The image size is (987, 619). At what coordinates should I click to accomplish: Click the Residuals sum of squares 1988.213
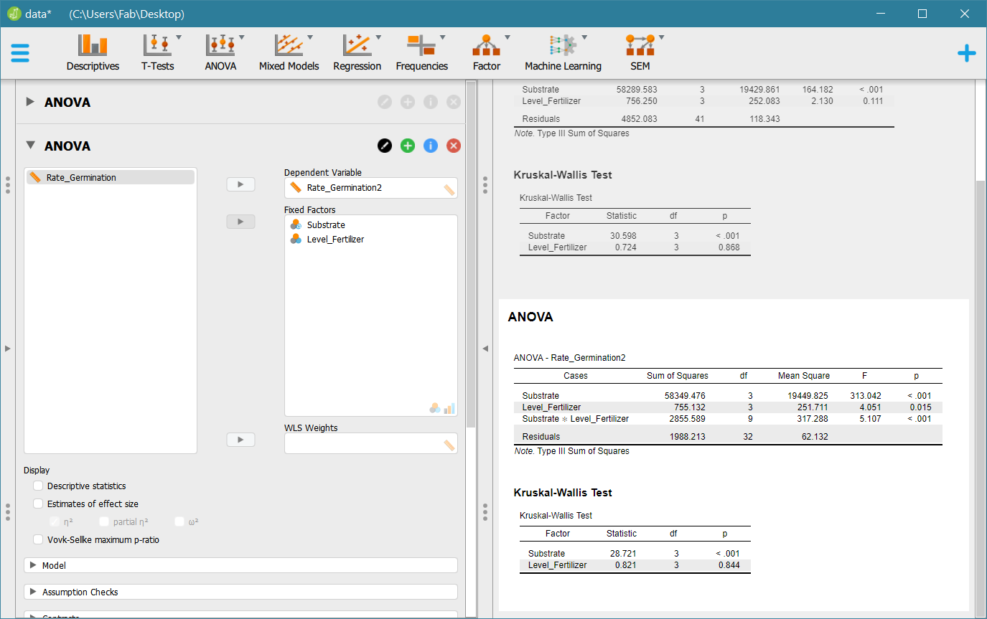[x=686, y=437]
